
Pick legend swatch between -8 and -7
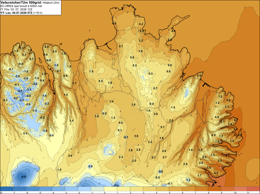tap(6, 189)
